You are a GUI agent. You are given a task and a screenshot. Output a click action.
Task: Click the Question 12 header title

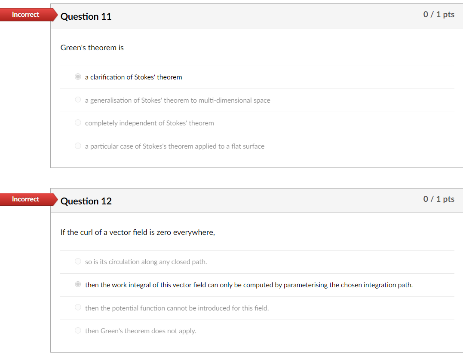86,201
